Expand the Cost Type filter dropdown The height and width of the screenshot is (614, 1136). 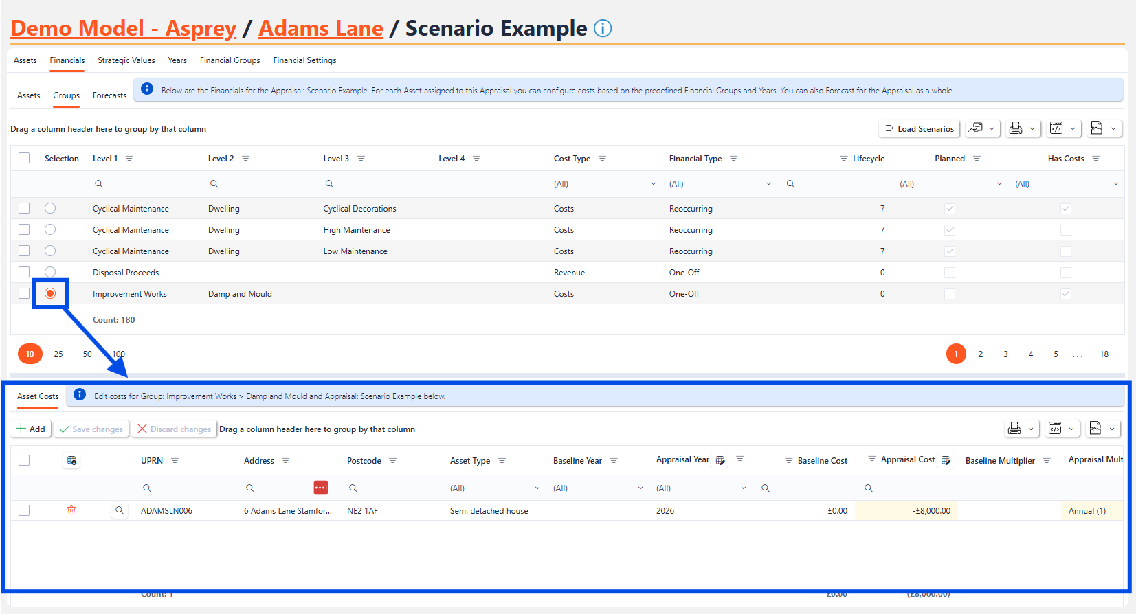(x=653, y=184)
